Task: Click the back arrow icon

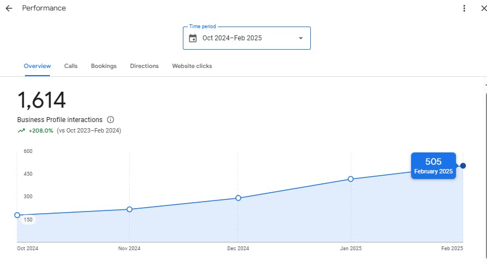Action: coord(9,8)
